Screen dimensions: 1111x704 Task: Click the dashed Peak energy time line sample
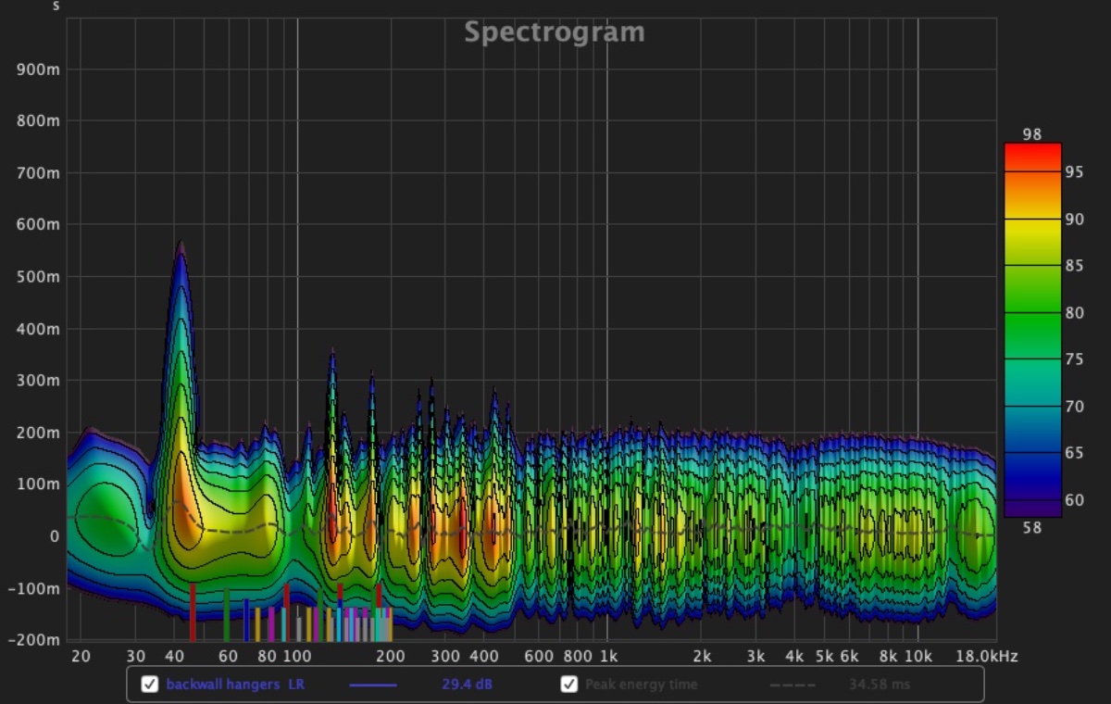click(793, 685)
